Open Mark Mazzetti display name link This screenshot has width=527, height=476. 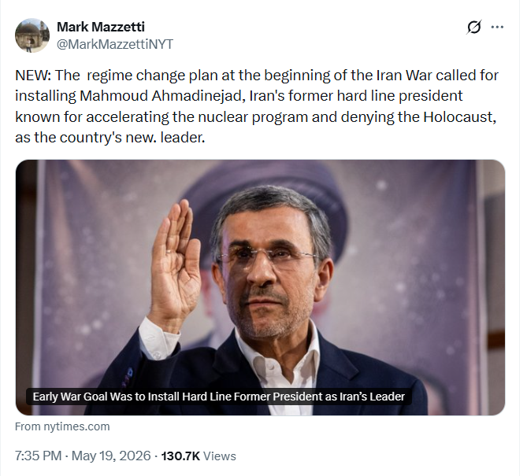[101, 27]
